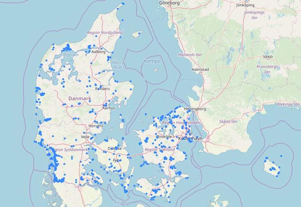This screenshot has height=207, width=301.
Task: Click the Randers city label
Action: pyautogui.click(x=102, y=89)
